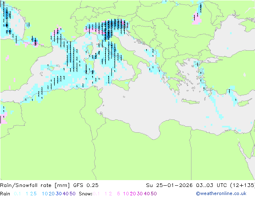Viewport: 255px width, 197px height.
Task: Select the 'Rain/Snowfall rate [mm]' title text
Action: 35,185
